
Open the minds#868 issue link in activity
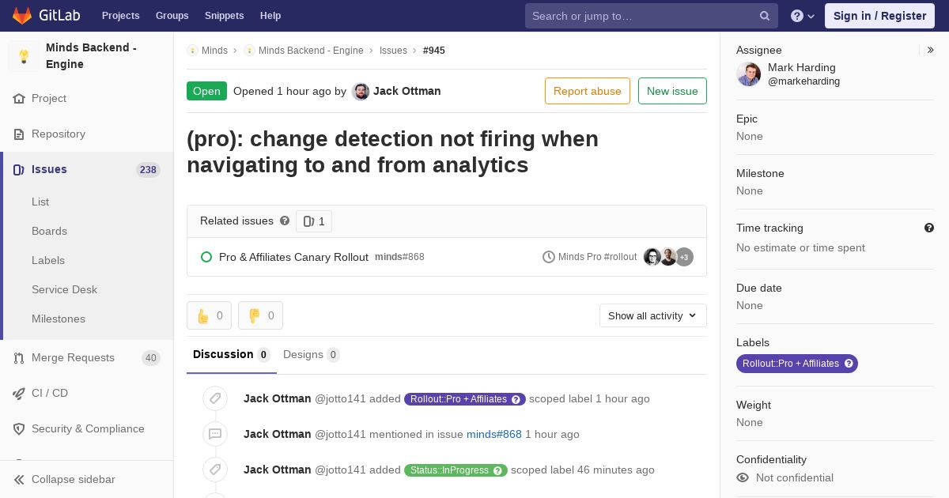494,434
